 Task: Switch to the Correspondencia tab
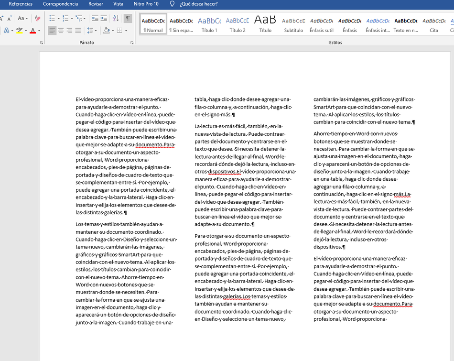coord(60,4)
